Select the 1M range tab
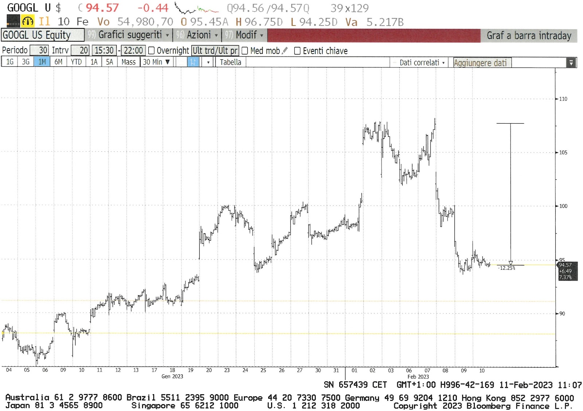 coord(42,62)
